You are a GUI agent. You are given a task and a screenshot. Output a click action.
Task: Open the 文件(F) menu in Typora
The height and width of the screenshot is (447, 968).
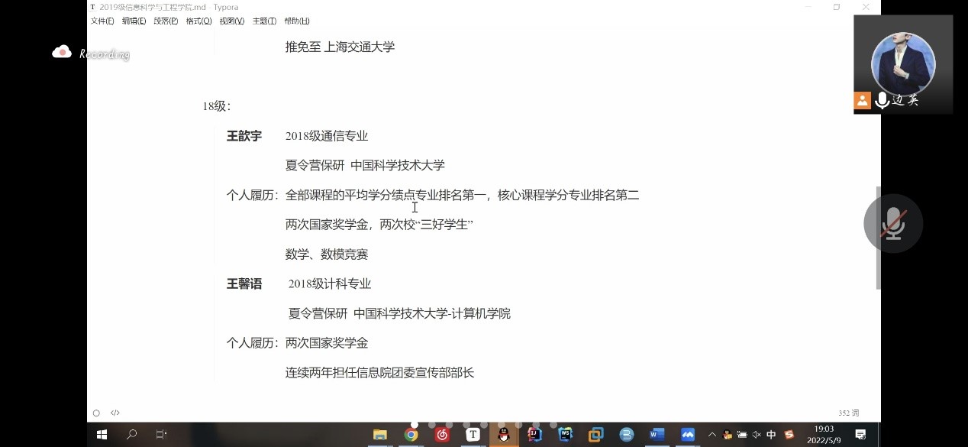(x=102, y=21)
